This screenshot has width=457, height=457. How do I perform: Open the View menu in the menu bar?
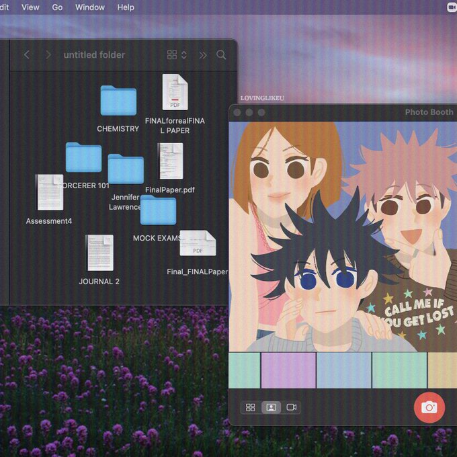tap(30, 7)
